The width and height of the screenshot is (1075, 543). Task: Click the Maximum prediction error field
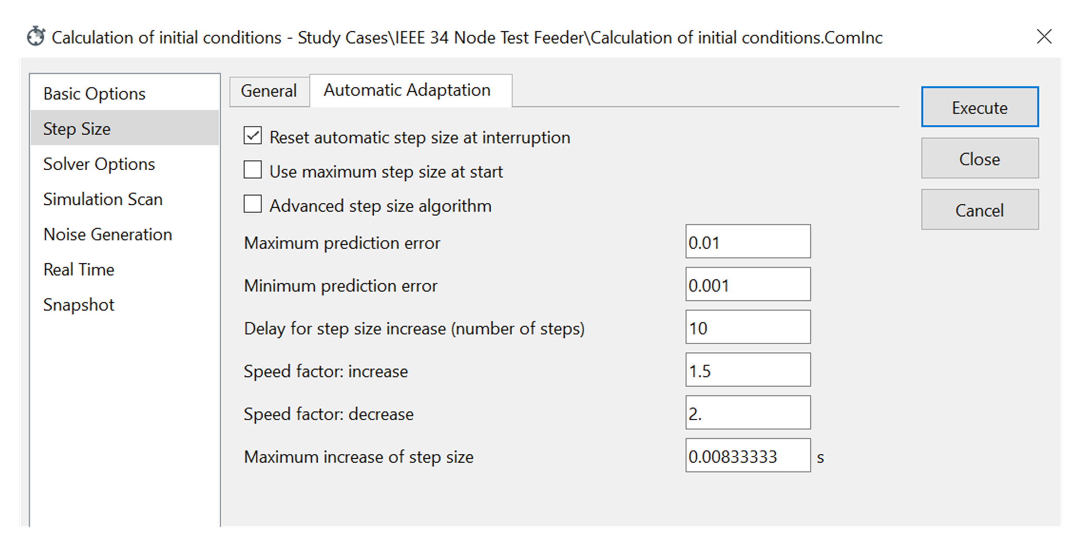click(748, 242)
